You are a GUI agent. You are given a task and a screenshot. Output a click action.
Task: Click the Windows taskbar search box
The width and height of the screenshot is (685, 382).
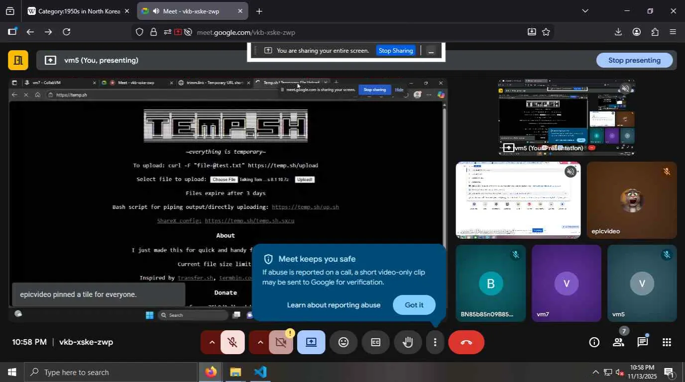tap(111, 372)
